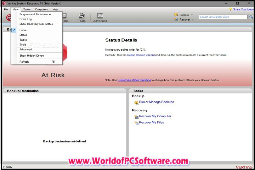Select Progress and Performance menu item
Image resolution: width=255 pixels, height=170 pixels.
point(35,14)
